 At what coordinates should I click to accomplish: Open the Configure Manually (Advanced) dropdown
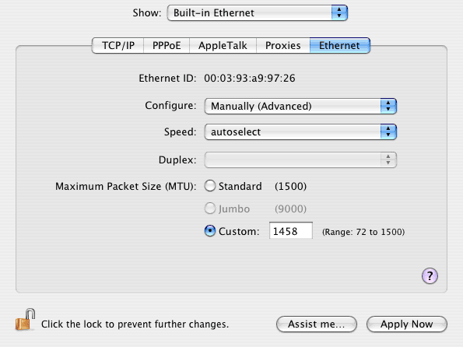pos(300,106)
